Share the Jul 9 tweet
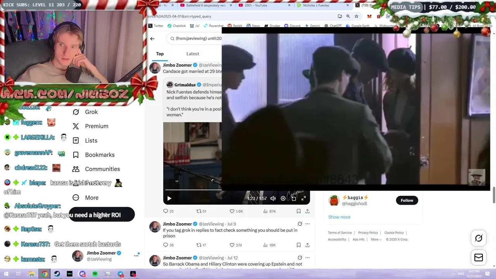 click(x=307, y=245)
